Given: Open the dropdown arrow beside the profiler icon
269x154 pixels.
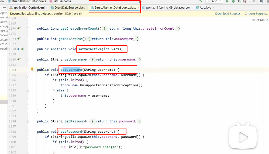Looking at the screenshot, I should point(249,1).
